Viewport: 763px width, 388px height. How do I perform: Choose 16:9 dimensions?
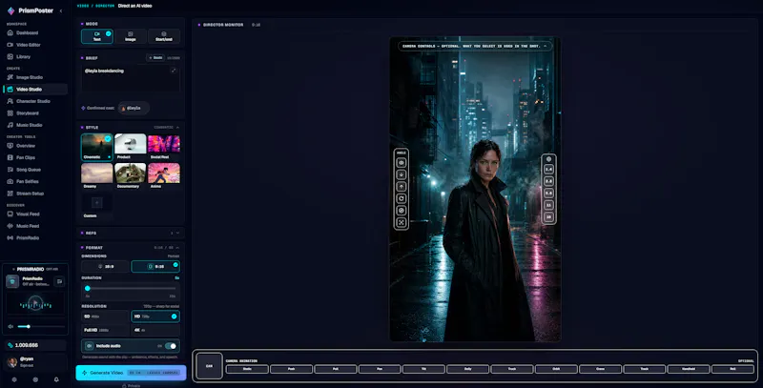coord(106,266)
